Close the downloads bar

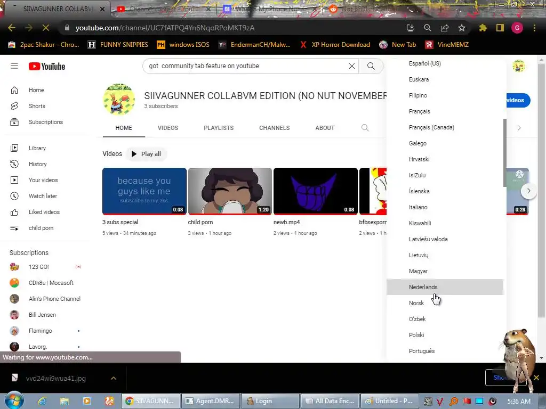pyautogui.click(x=536, y=378)
